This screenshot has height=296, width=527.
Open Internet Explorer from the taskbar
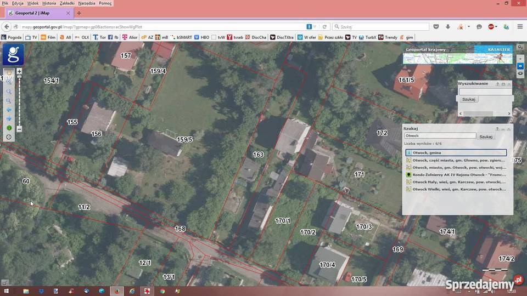(x=132, y=291)
